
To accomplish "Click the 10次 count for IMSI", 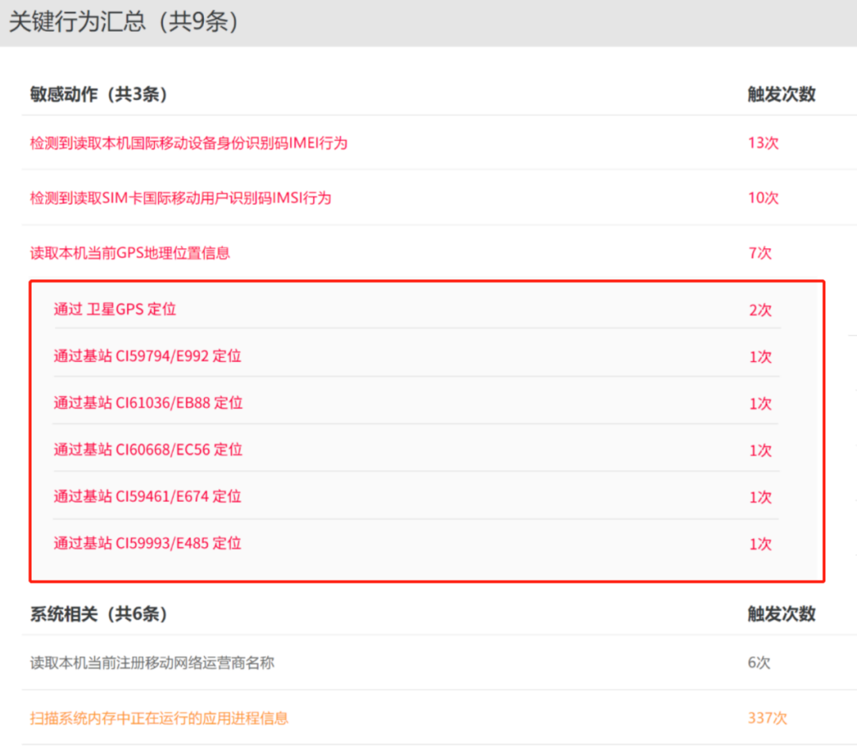I will click(x=763, y=198).
